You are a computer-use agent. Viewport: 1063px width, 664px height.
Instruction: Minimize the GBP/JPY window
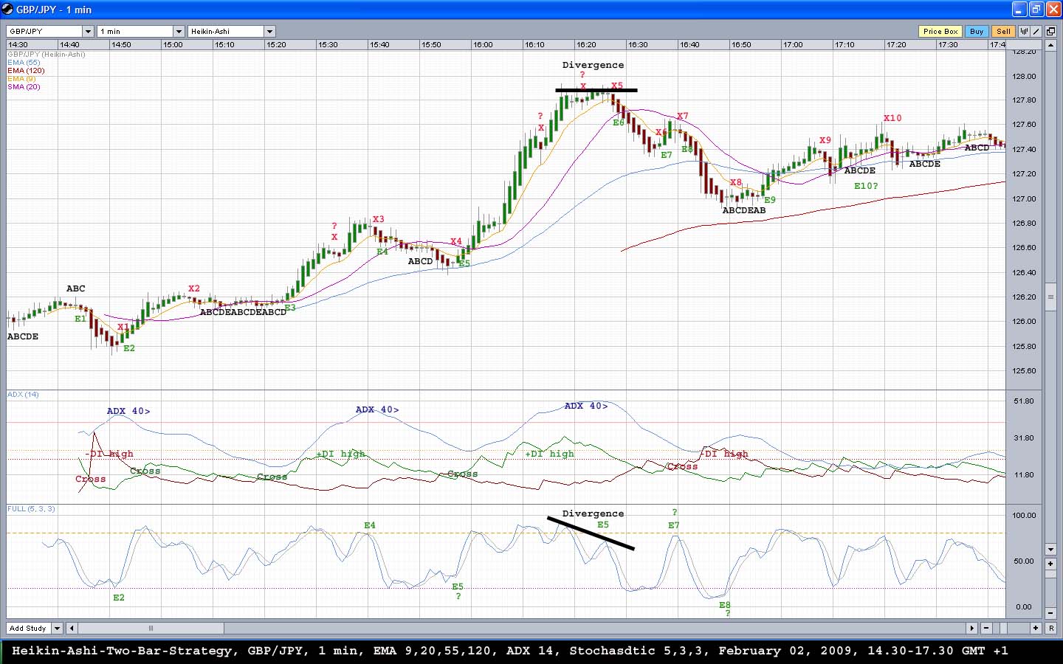[x=1019, y=9]
